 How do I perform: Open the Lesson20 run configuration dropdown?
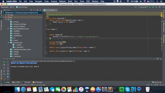(143, 7)
